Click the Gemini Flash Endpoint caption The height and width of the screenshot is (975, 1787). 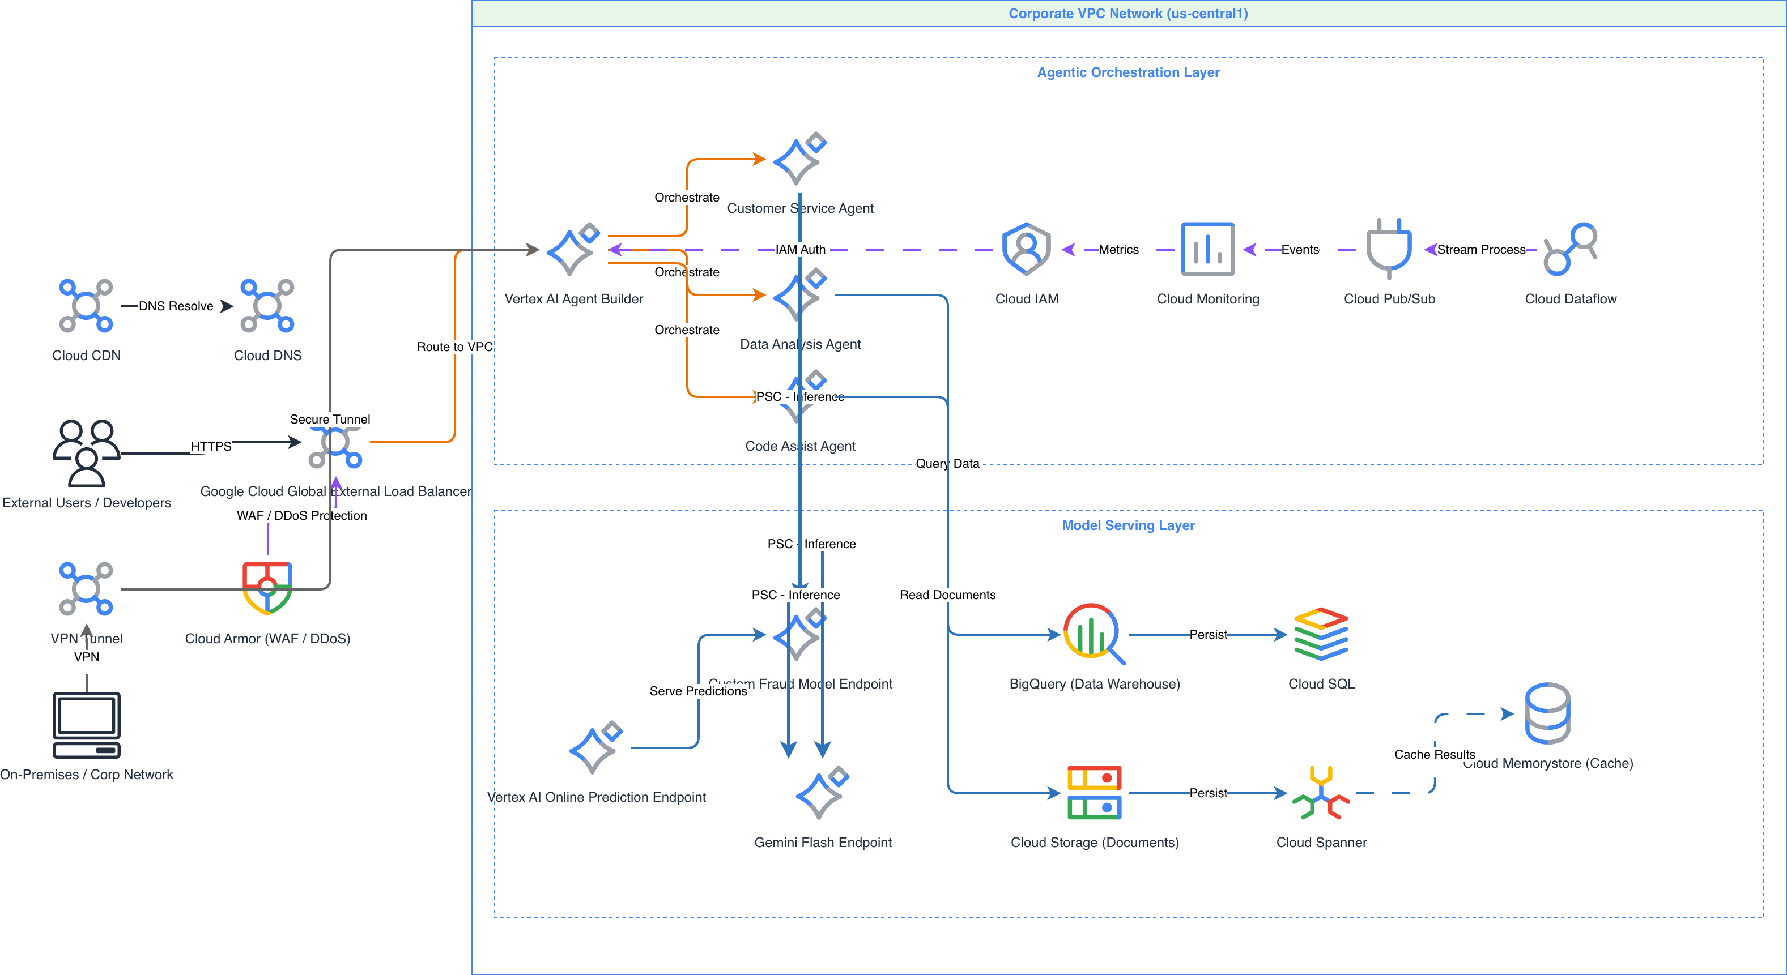click(823, 842)
